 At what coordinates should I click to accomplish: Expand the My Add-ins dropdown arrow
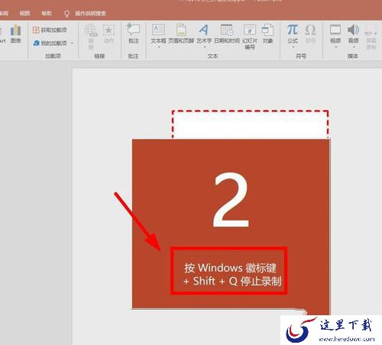(72, 44)
